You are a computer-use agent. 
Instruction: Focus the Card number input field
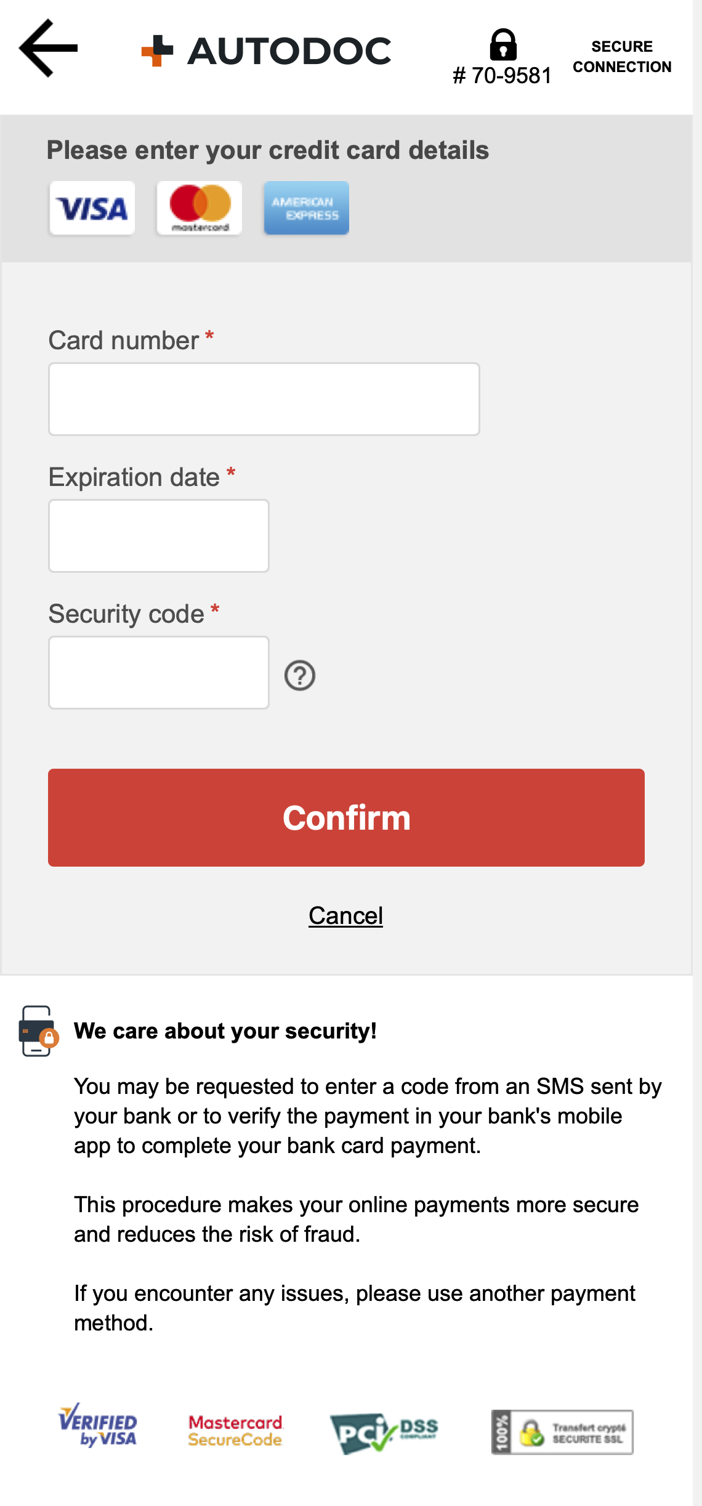click(x=264, y=399)
